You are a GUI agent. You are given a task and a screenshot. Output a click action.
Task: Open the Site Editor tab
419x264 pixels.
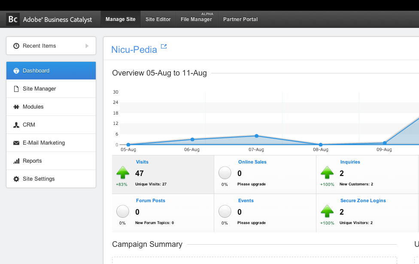(x=158, y=19)
